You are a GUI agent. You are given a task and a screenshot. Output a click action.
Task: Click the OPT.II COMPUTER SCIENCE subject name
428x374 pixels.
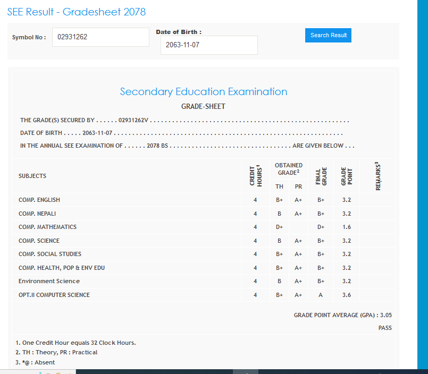[54, 295]
